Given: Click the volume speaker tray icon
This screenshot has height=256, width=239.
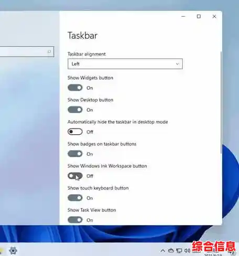Looking at the screenshot, I should [x=187, y=251].
